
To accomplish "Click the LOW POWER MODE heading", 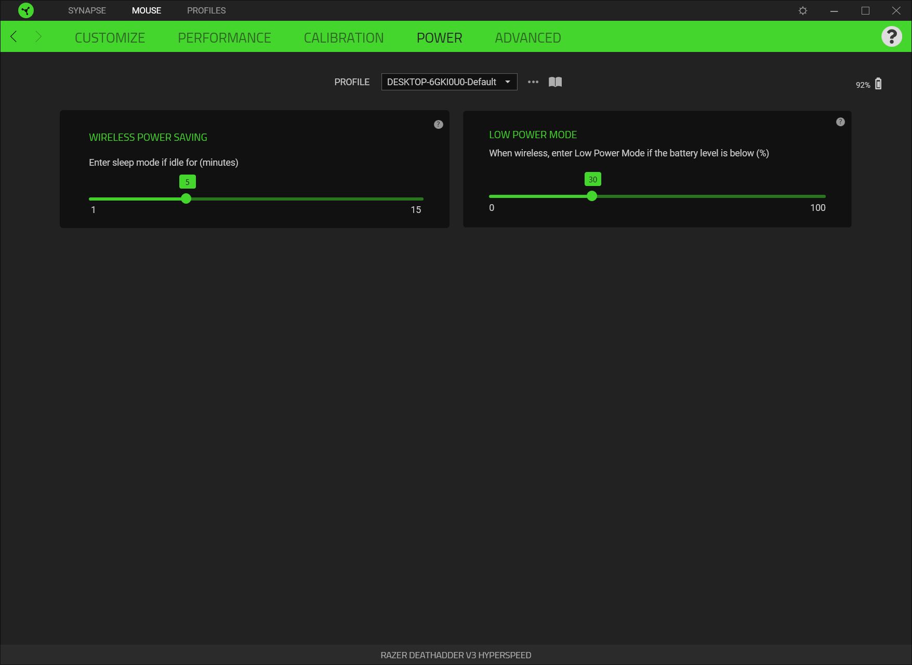I will pos(533,135).
